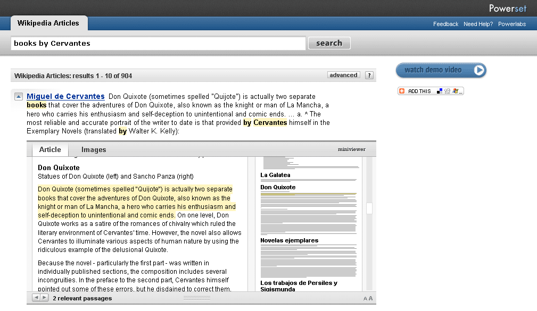
Task: Select the Wikipedia Articles tab
Action: pos(48,23)
